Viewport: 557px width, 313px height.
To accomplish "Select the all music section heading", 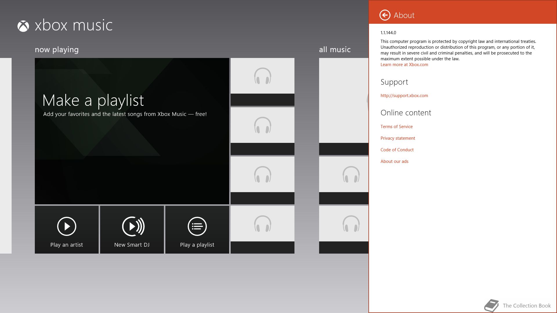I will click(x=335, y=50).
